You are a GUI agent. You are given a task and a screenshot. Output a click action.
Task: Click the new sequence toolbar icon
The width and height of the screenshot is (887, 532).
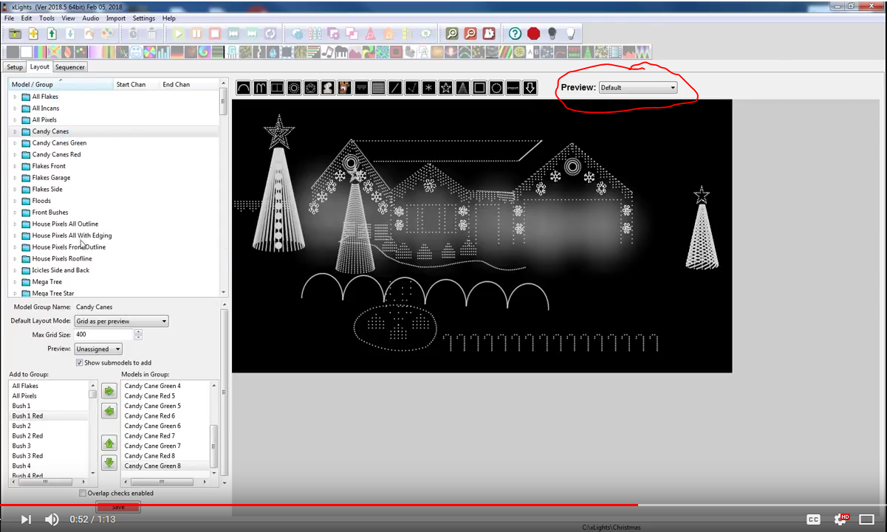[33, 34]
